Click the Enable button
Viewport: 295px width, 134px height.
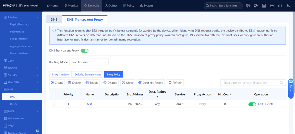click(x=92, y=83)
